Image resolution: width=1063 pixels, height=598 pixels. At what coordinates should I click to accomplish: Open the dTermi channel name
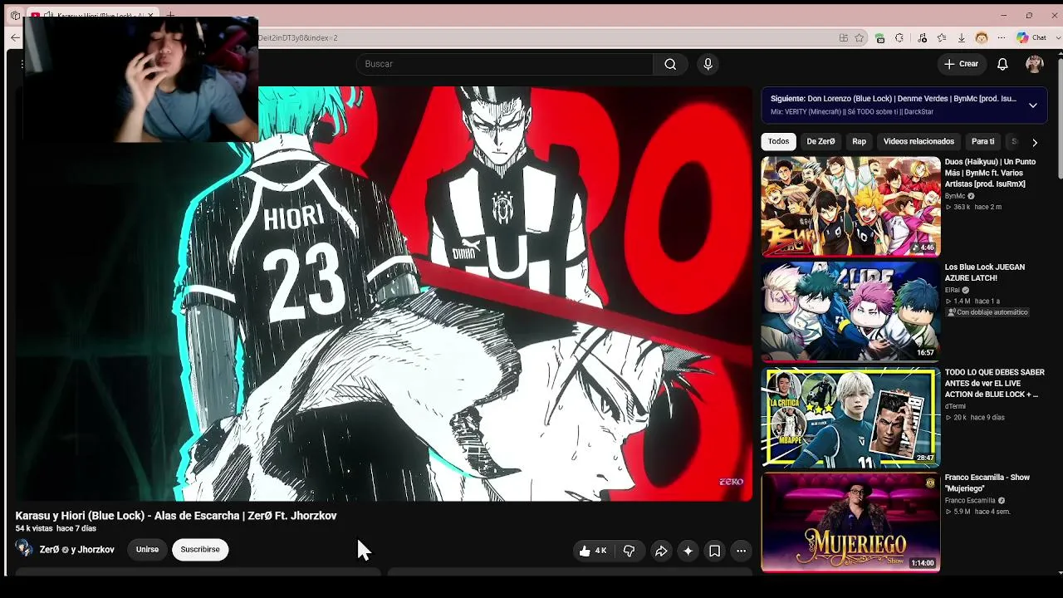(x=955, y=406)
